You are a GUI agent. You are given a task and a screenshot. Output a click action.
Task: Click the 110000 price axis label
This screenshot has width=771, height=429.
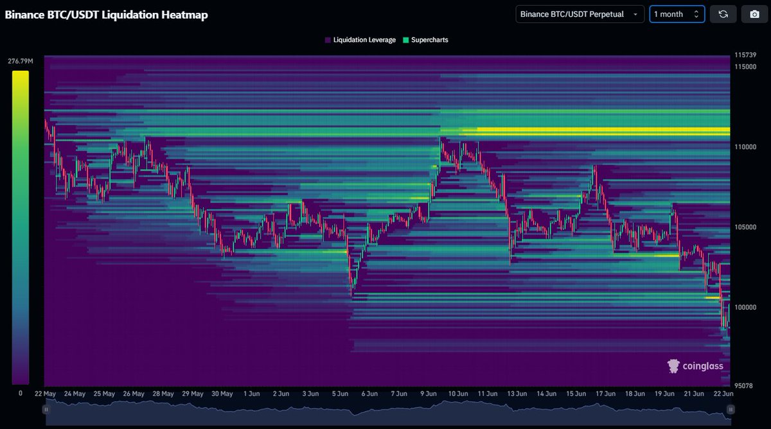(x=745, y=147)
